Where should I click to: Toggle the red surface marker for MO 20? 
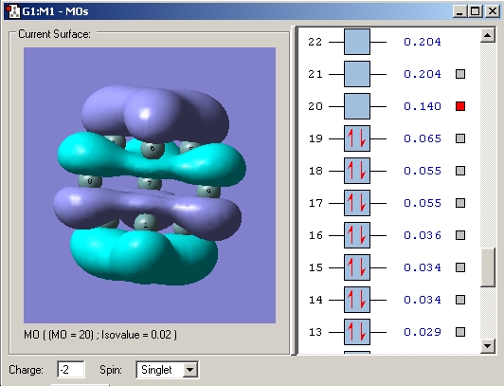(x=460, y=106)
